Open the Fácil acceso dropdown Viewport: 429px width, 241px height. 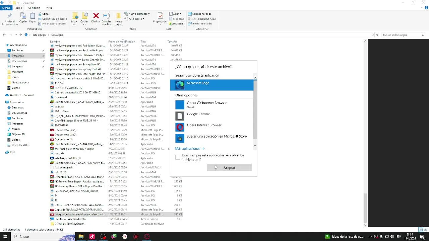click(x=134, y=19)
